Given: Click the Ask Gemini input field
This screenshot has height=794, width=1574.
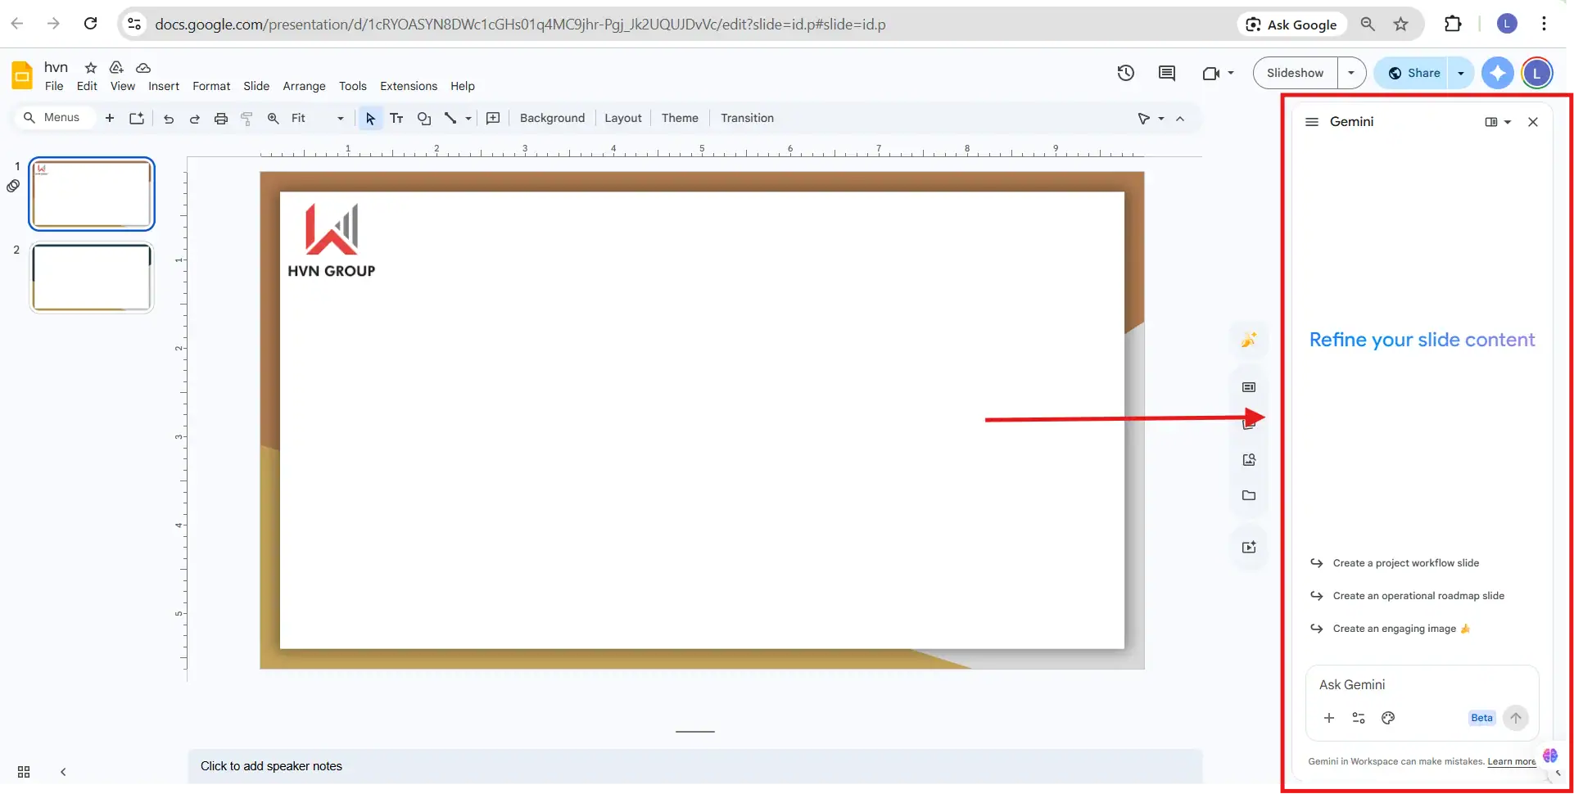Looking at the screenshot, I should 1422,684.
